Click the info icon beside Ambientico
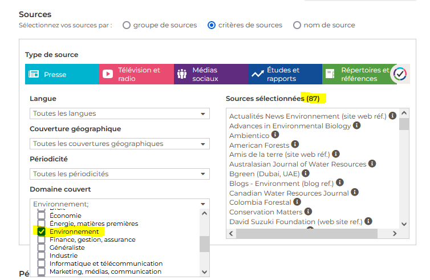Image resolution: width=430 pixels, height=280 pixels. point(275,135)
